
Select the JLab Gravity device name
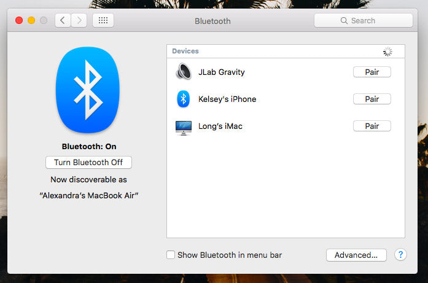pyautogui.click(x=222, y=72)
